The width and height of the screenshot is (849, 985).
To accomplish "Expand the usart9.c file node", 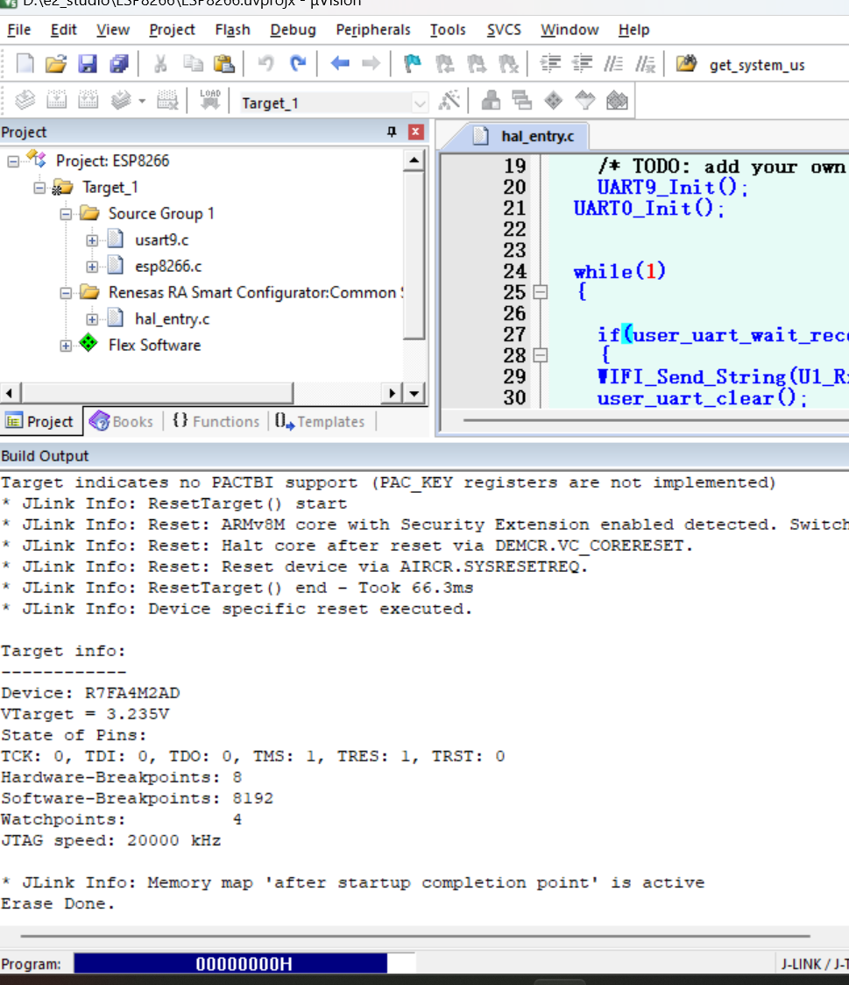I will coord(92,240).
